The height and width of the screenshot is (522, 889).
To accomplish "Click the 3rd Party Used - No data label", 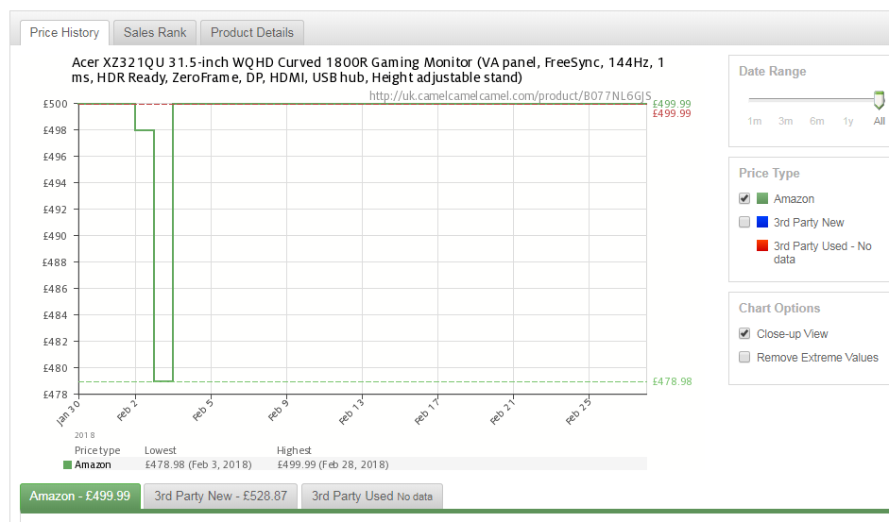I will (x=823, y=253).
